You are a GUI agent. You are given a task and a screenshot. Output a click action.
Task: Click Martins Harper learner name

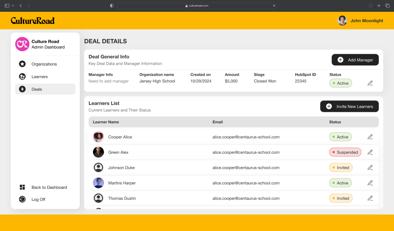[122, 183]
